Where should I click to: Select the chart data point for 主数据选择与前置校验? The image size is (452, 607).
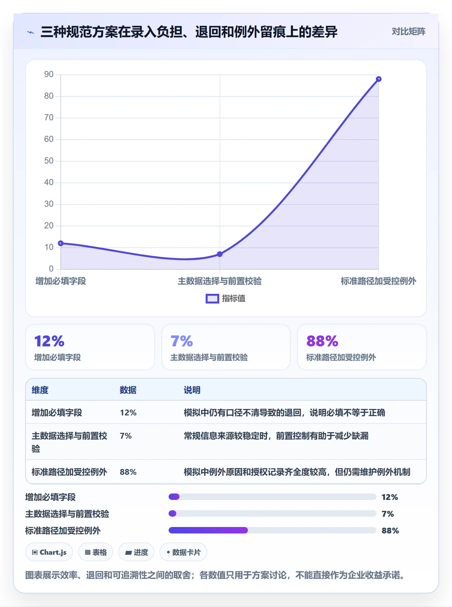(220, 254)
